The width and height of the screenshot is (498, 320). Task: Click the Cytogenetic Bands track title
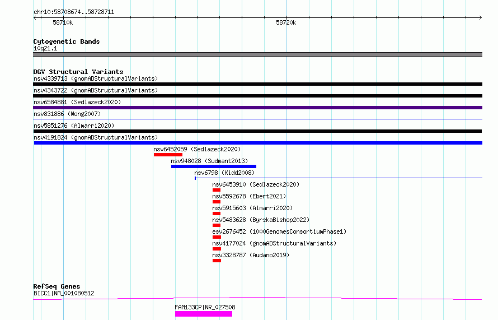pos(67,41)
